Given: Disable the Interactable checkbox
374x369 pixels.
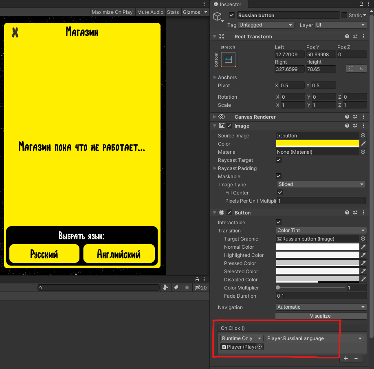Looking at the screenshot, I should pyautogui.click(x=279, y=223).
